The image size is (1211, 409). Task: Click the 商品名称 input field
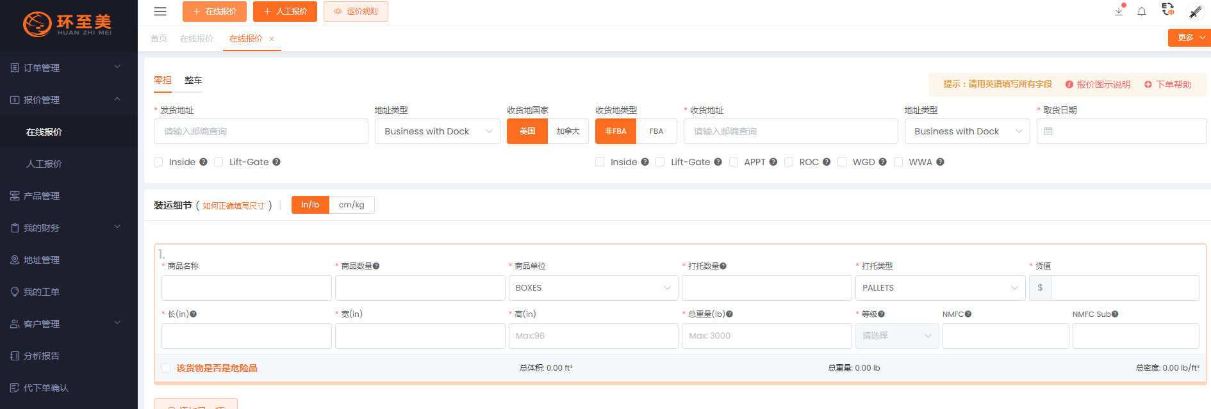coord(246,288)
